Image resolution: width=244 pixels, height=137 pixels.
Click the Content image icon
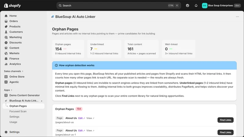tap(6, 48)
